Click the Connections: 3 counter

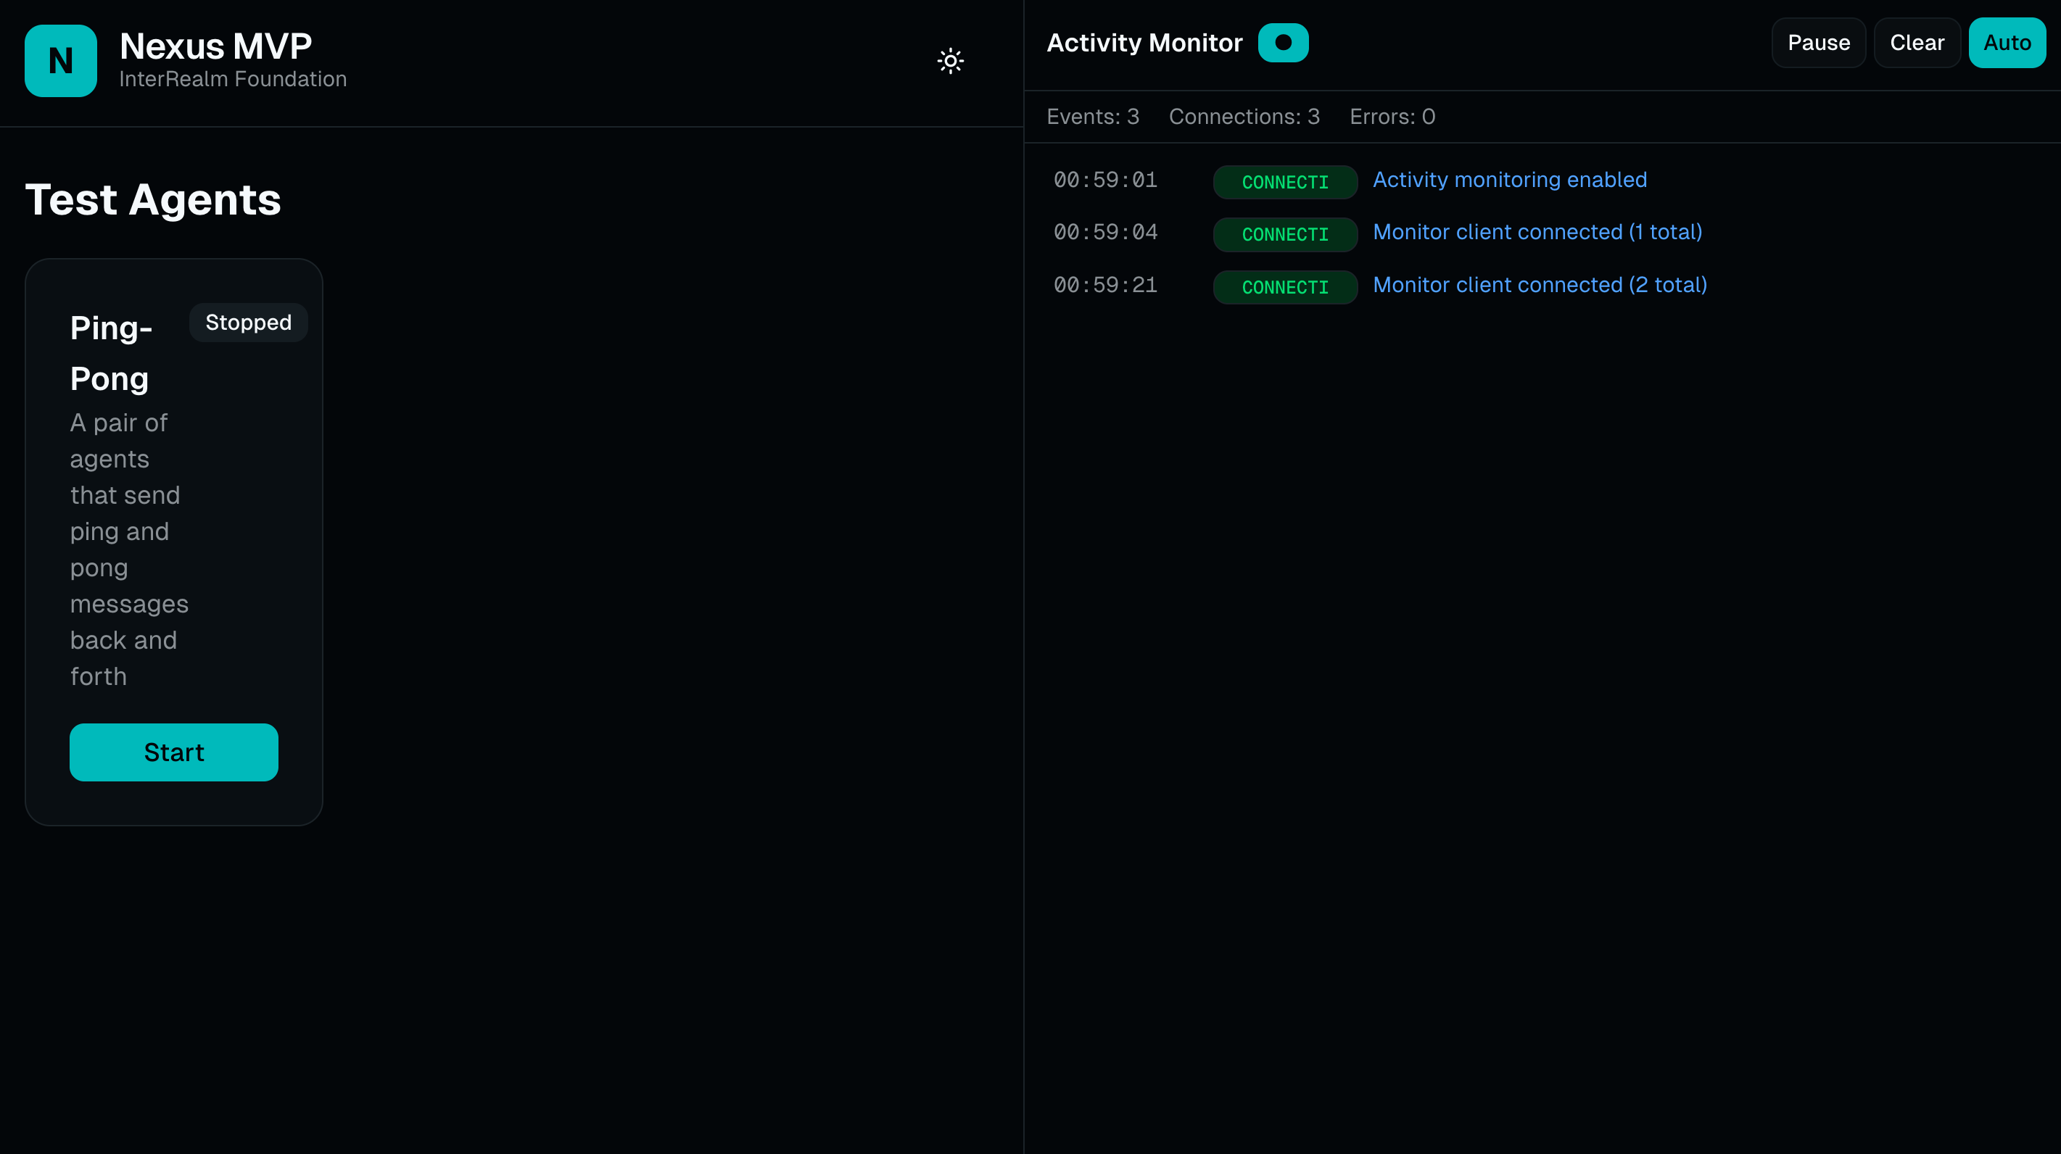click(x=1243, y=117)
